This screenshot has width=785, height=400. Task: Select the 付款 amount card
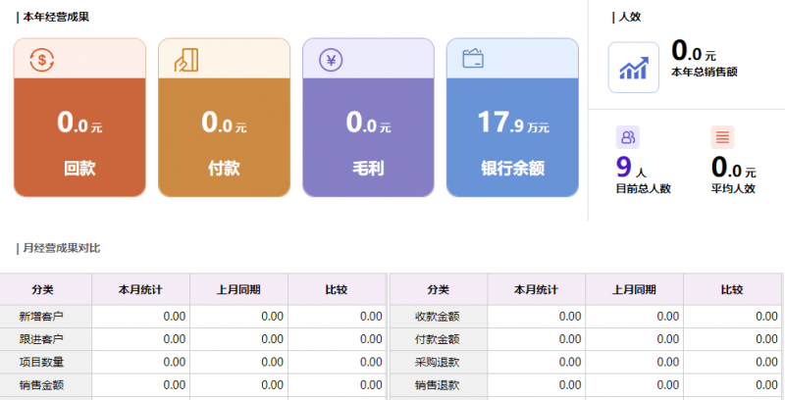pyautogui.click(x=225, y=118)
